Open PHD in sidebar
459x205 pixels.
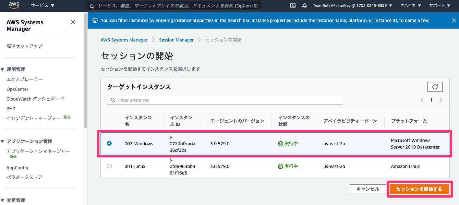tap(11, 109)
